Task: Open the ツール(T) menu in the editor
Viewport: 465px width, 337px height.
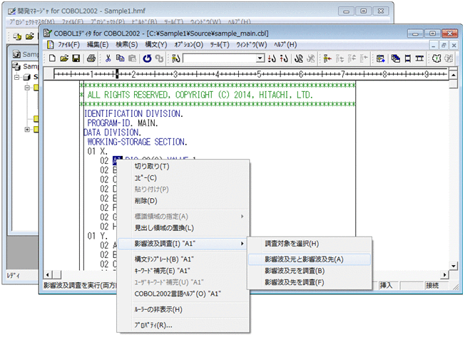Action: tap(220, 45)
